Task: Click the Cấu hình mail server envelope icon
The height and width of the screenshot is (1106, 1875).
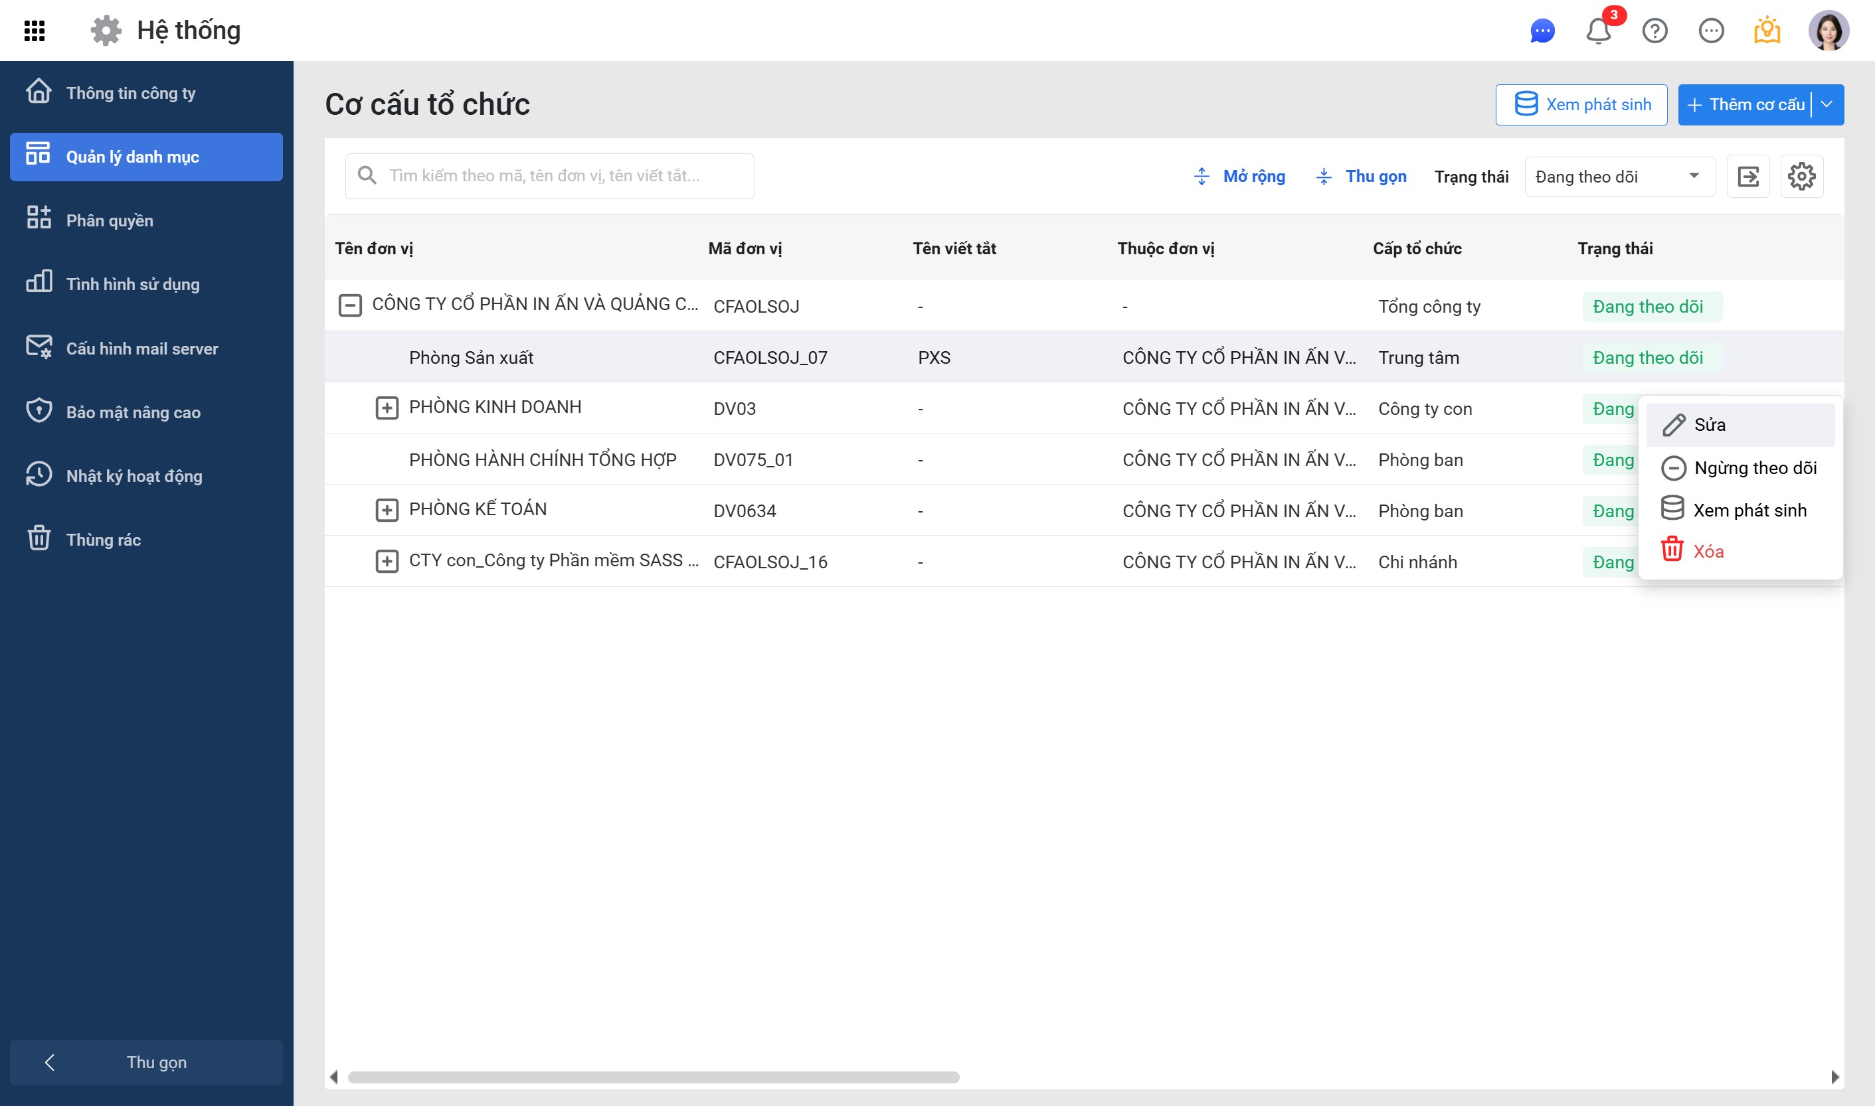Action: (39, 347)
